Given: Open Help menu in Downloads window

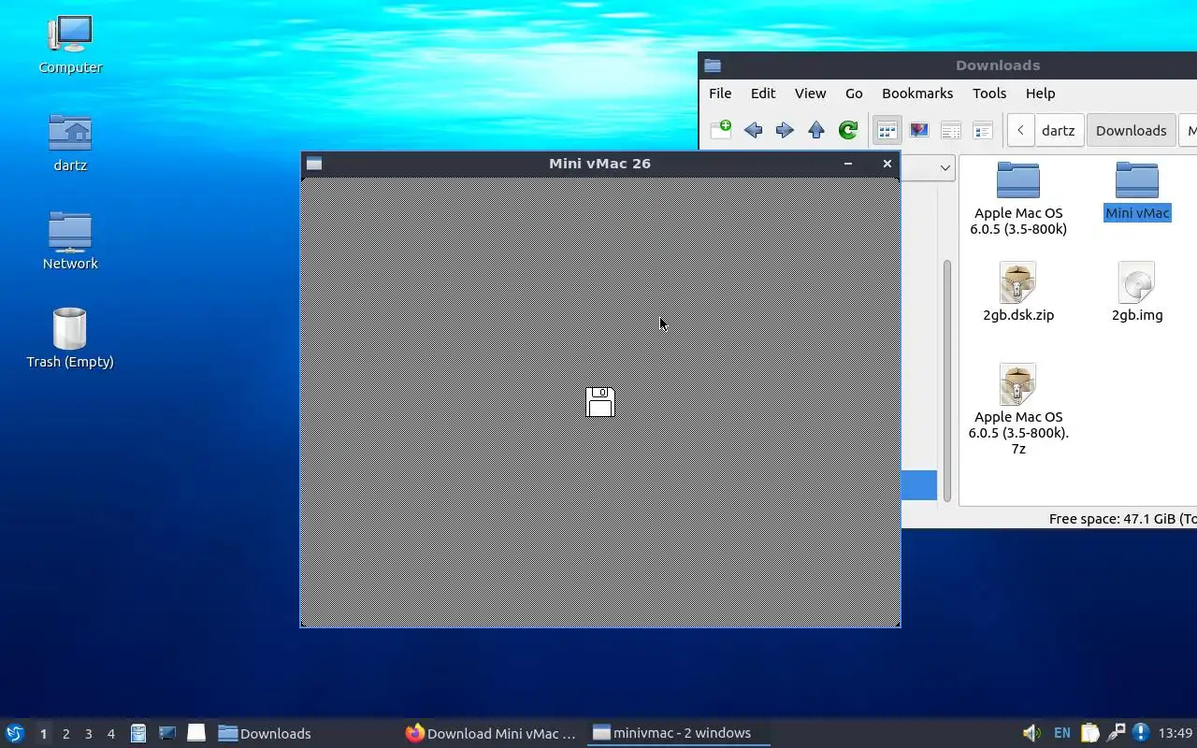Looking at the screenshot, I should pyautogui.click(x=1040, y=93).
